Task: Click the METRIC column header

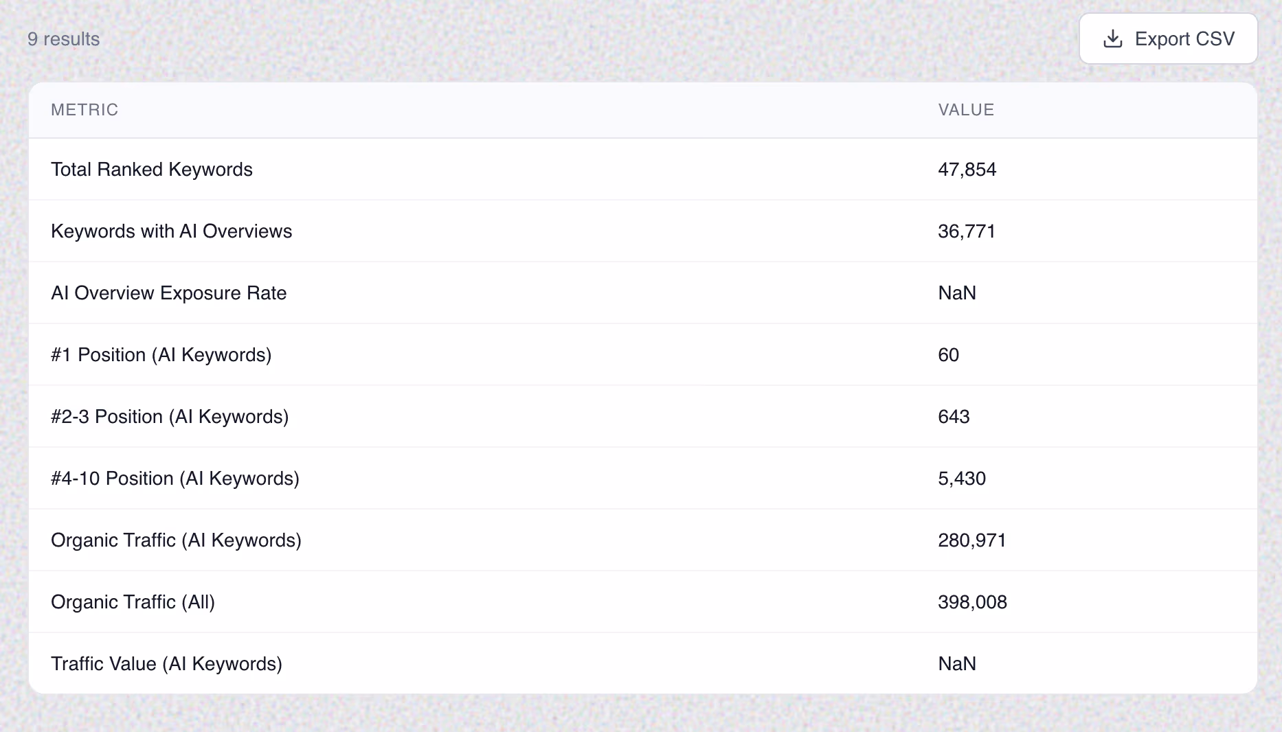Action: click(x=85, y=110)
